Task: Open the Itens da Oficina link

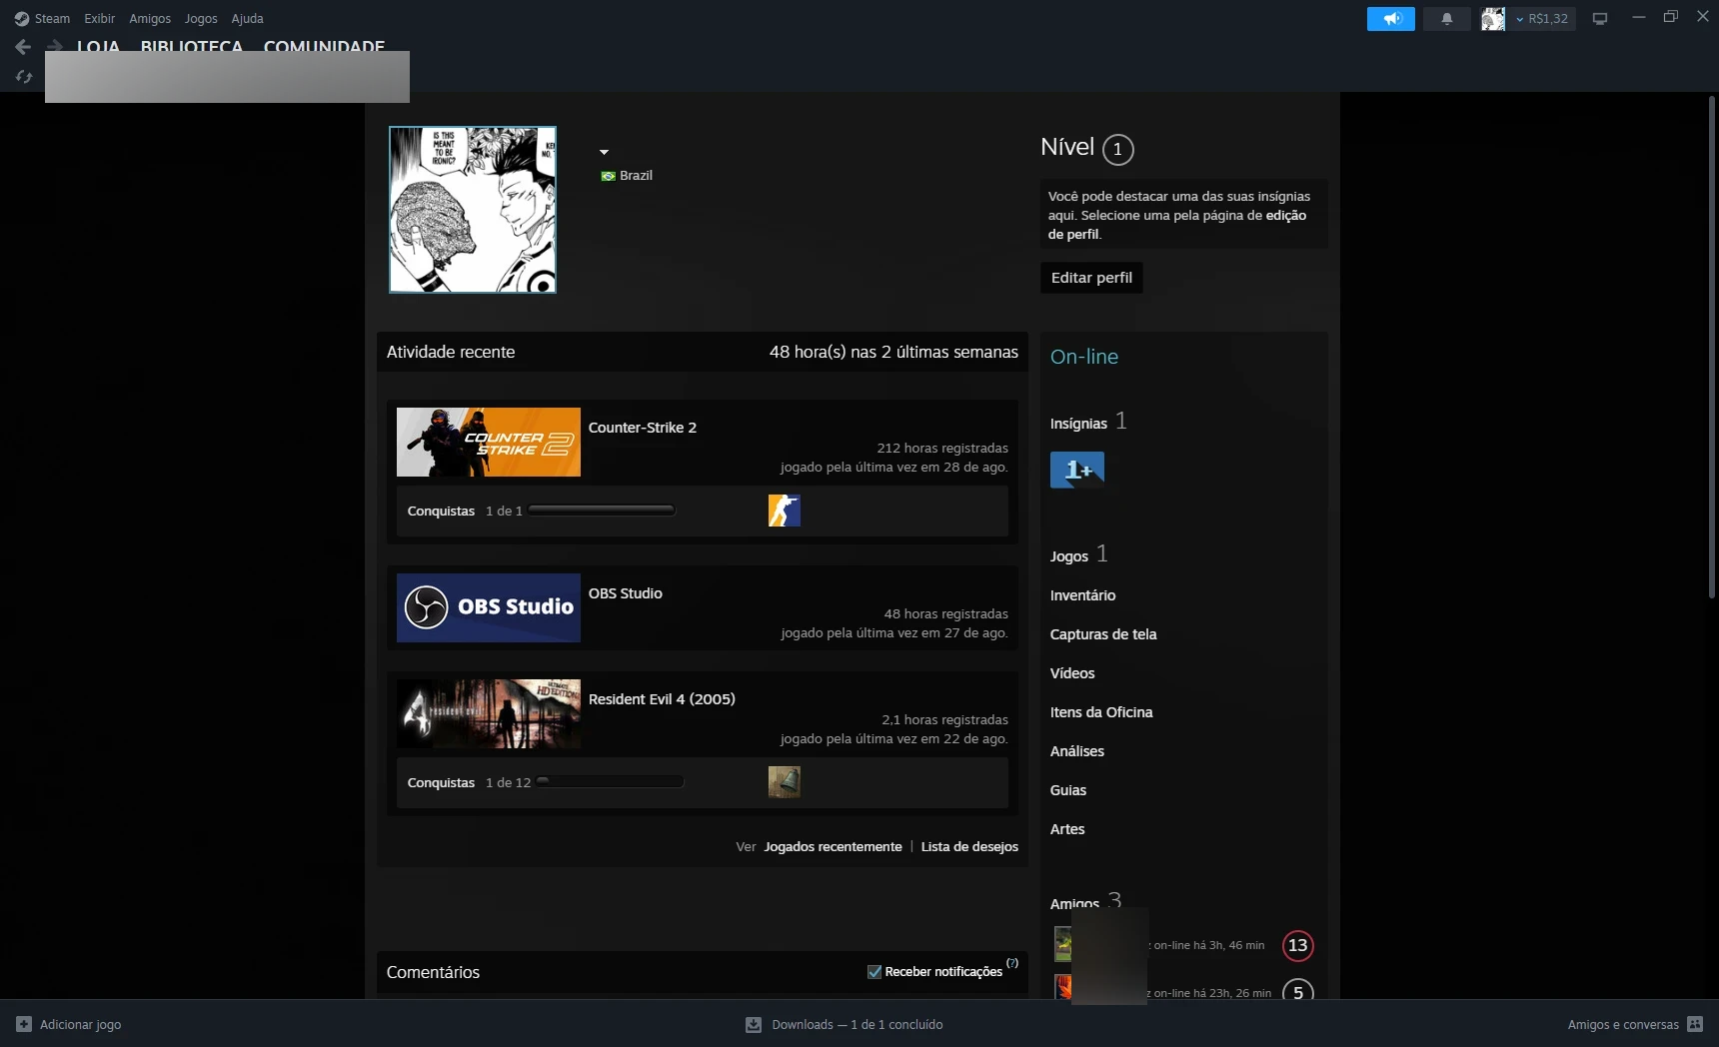Action: [1101, 712]
